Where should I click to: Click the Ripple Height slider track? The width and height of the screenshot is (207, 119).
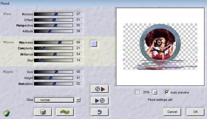53,78
